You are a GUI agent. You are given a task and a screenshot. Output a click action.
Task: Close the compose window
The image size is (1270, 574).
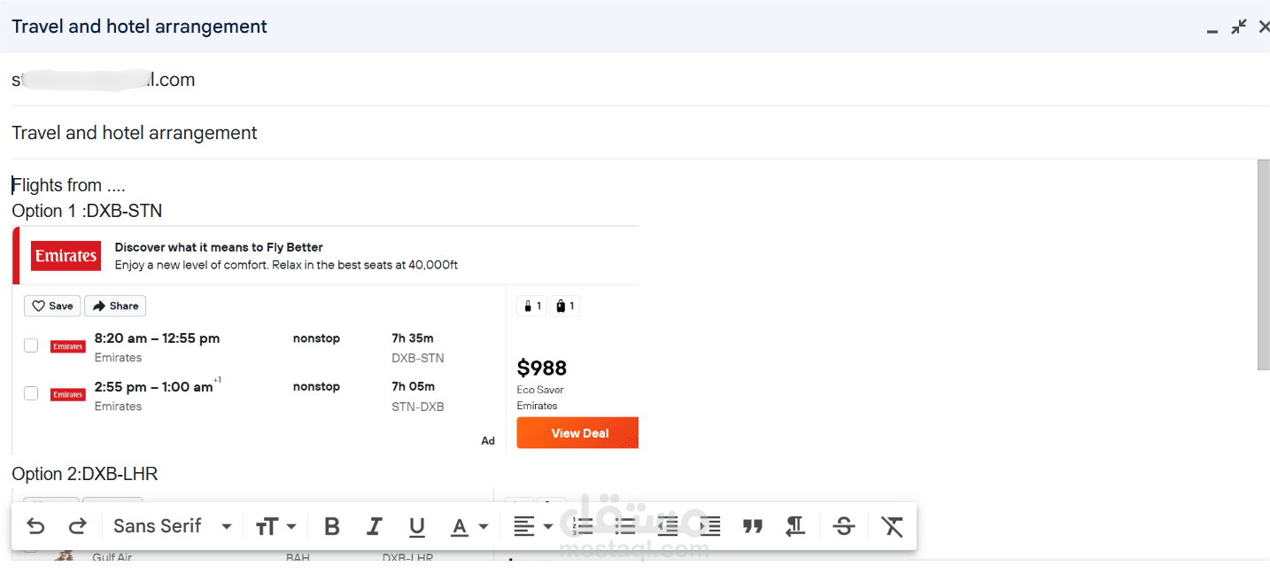[1264, 27]
